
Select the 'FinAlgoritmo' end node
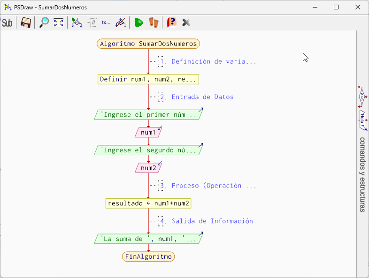pos(148,256)
